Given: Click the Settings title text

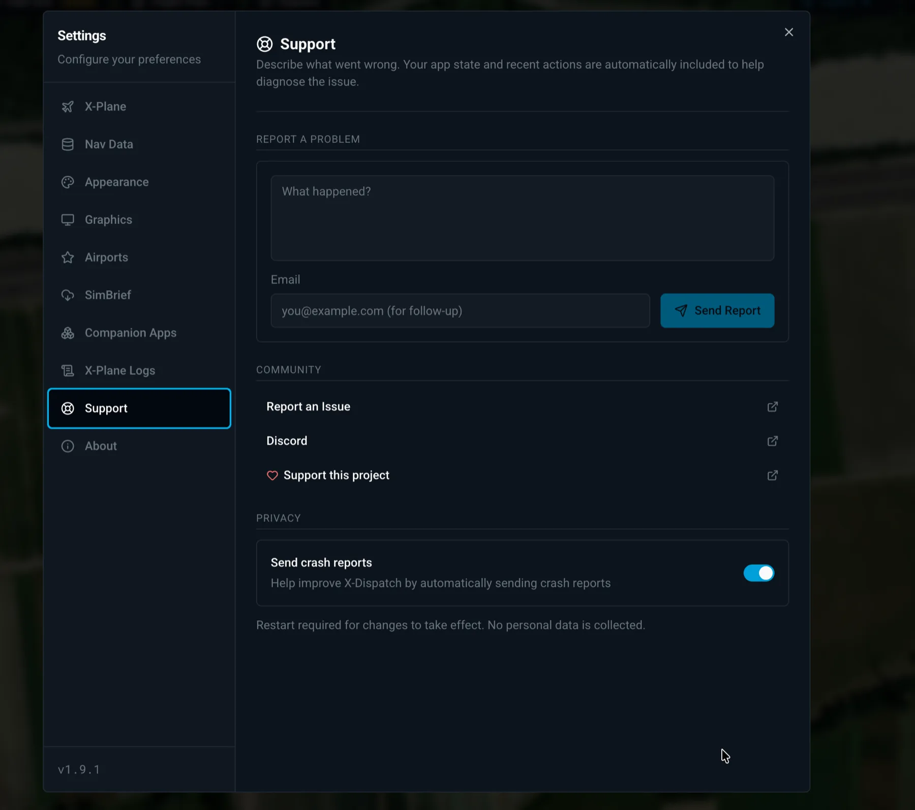Looking at the screenshot, I should click(82, 36).
